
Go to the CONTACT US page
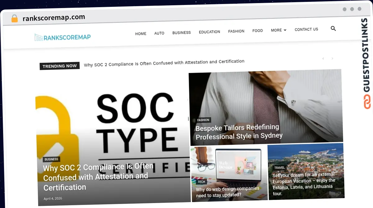coord(306,29)
